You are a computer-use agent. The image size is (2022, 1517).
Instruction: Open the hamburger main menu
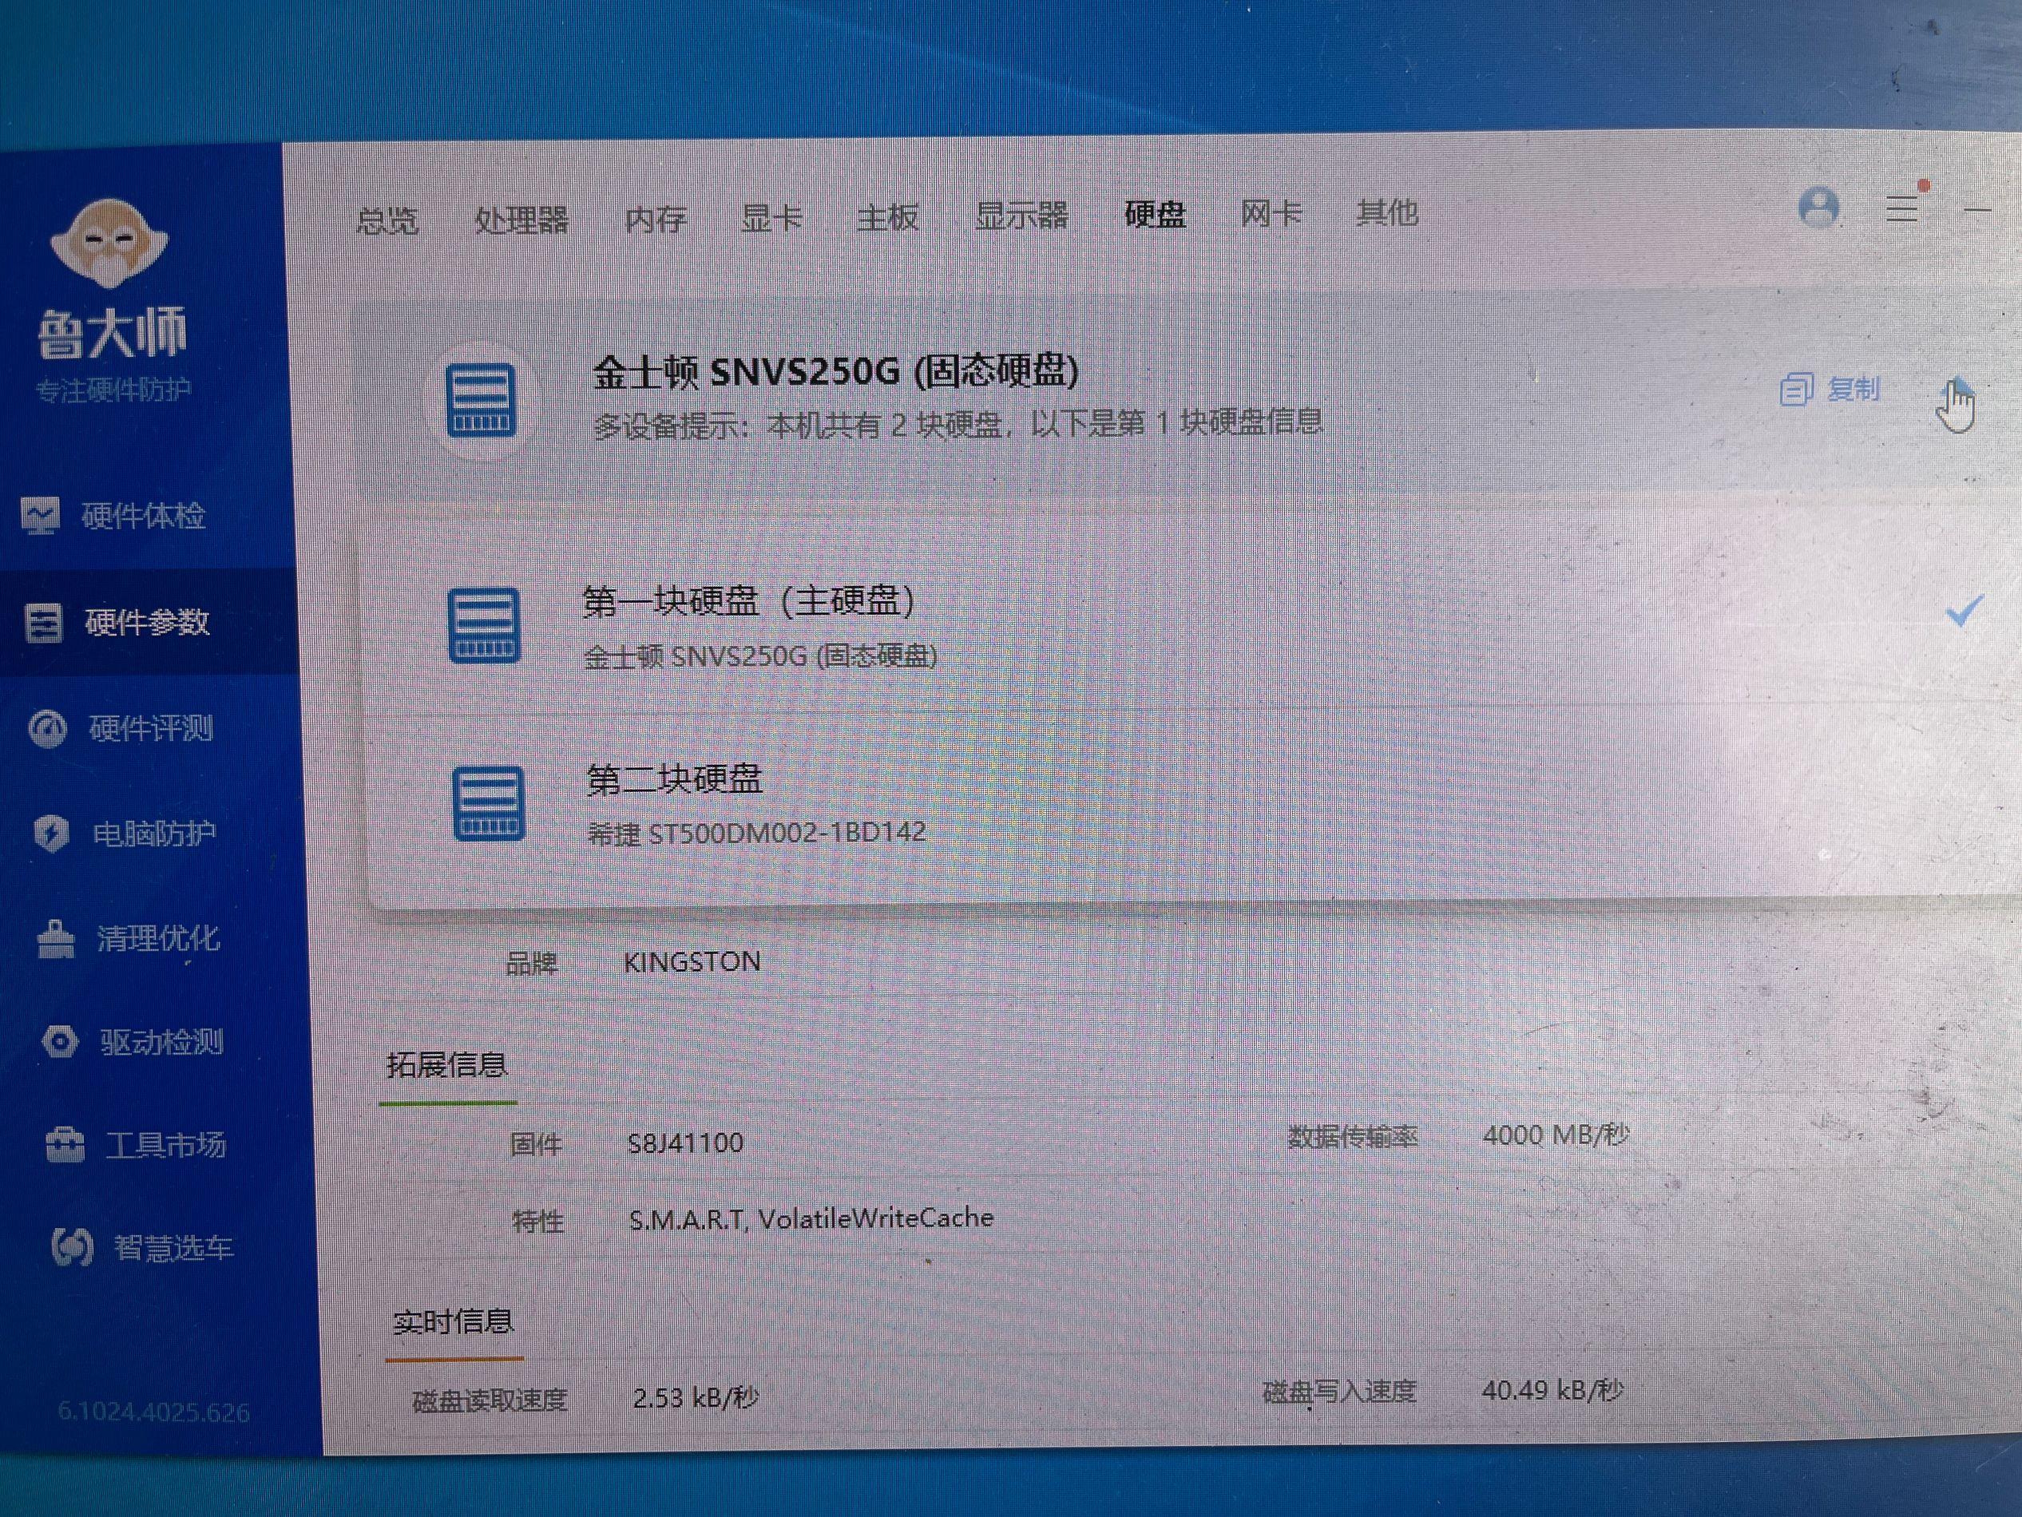click(1902, 208)
